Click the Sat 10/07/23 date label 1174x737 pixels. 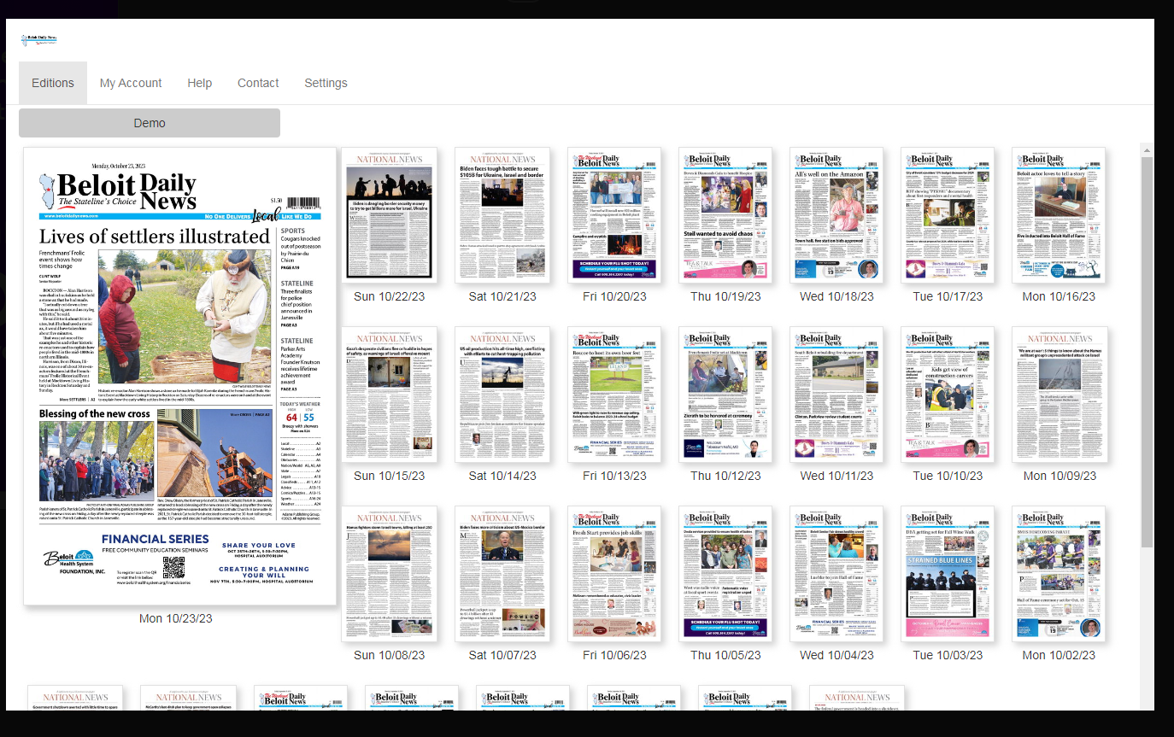point(502,655)
